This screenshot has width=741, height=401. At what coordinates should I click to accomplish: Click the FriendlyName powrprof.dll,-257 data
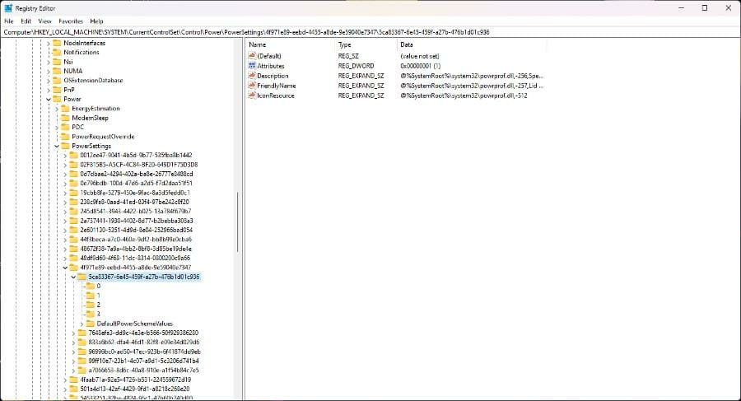click(x=472, y=86)
